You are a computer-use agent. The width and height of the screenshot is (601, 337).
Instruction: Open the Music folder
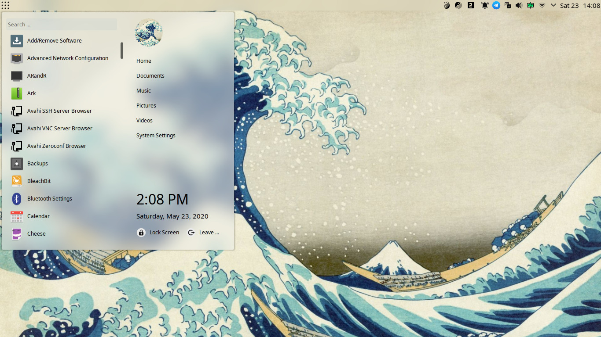(x=143, y=91)
